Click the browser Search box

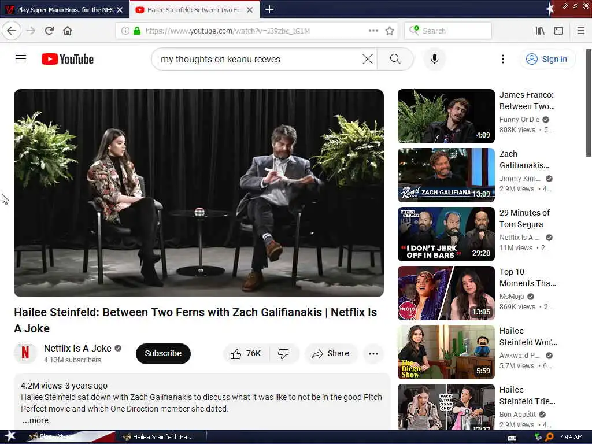[448, 31]
